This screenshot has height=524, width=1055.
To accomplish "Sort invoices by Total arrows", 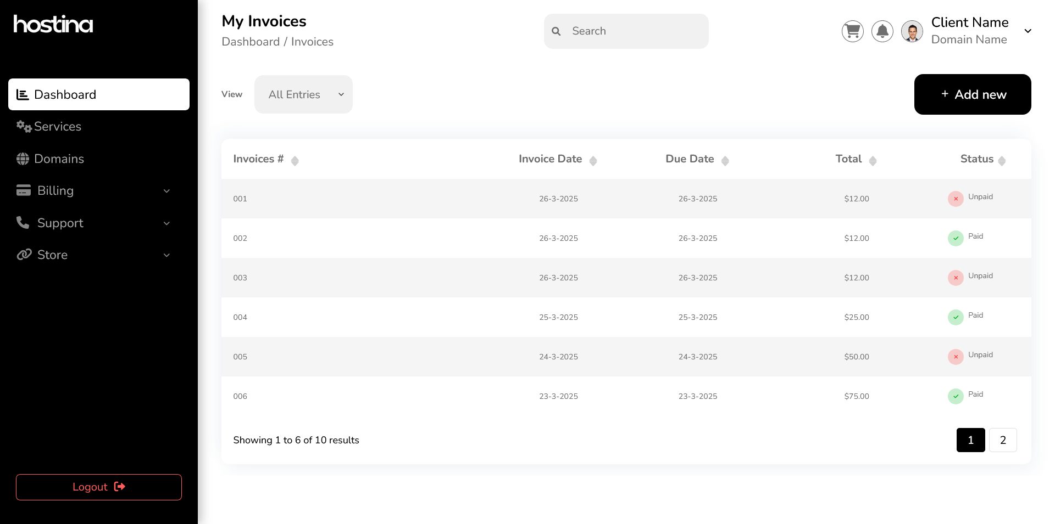I will 873,161.
